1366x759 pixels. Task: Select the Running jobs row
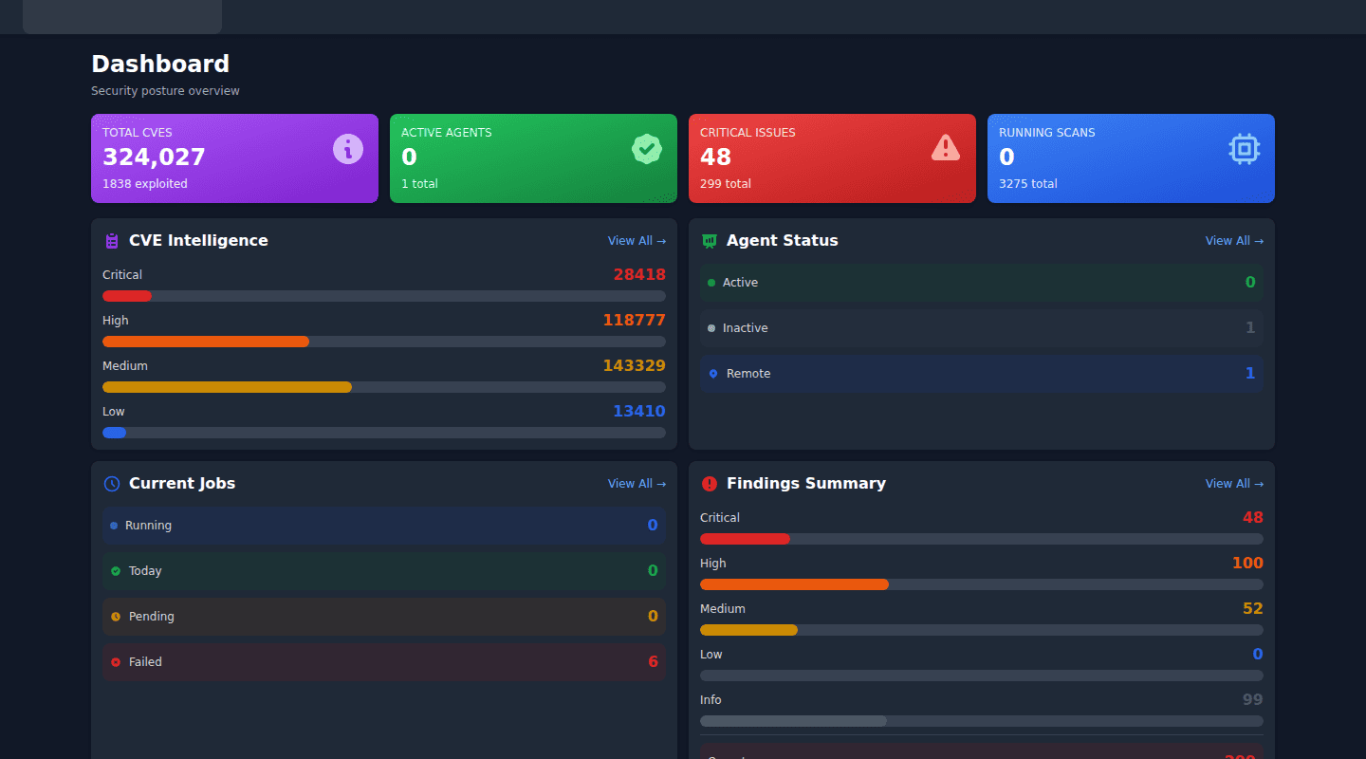[x=384, y=526]
